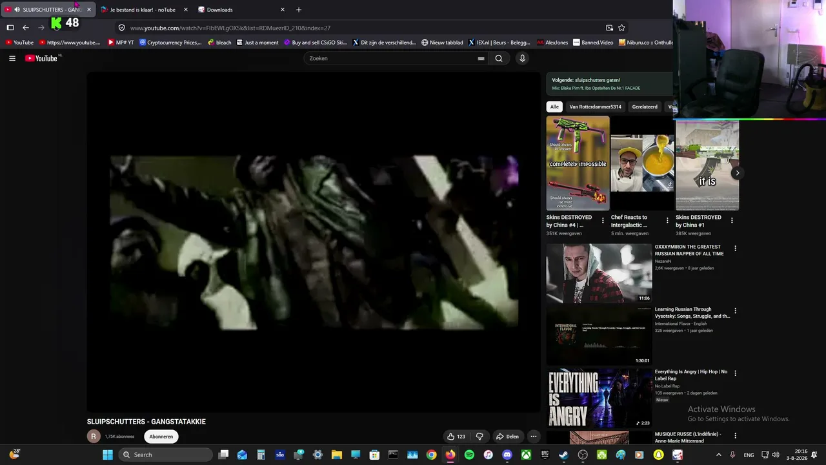Click the Windows taskbar Search box
The width and height of the screenshot is (826, 465).
(166, 455)
